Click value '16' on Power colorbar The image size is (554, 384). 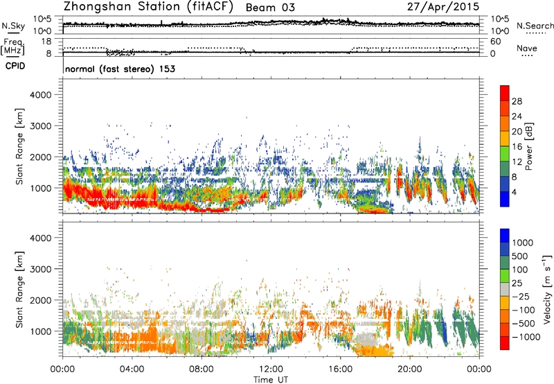coord(517,147)
